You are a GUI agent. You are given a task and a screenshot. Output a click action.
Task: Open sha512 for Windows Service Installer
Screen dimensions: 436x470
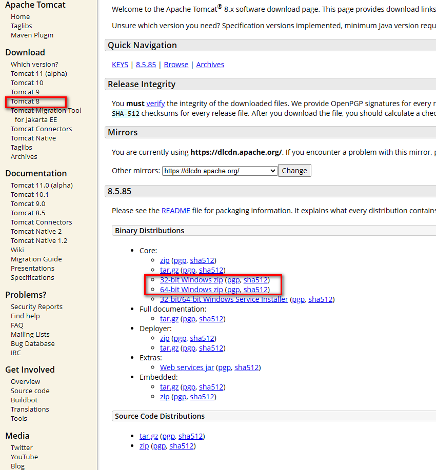(321, 299)
